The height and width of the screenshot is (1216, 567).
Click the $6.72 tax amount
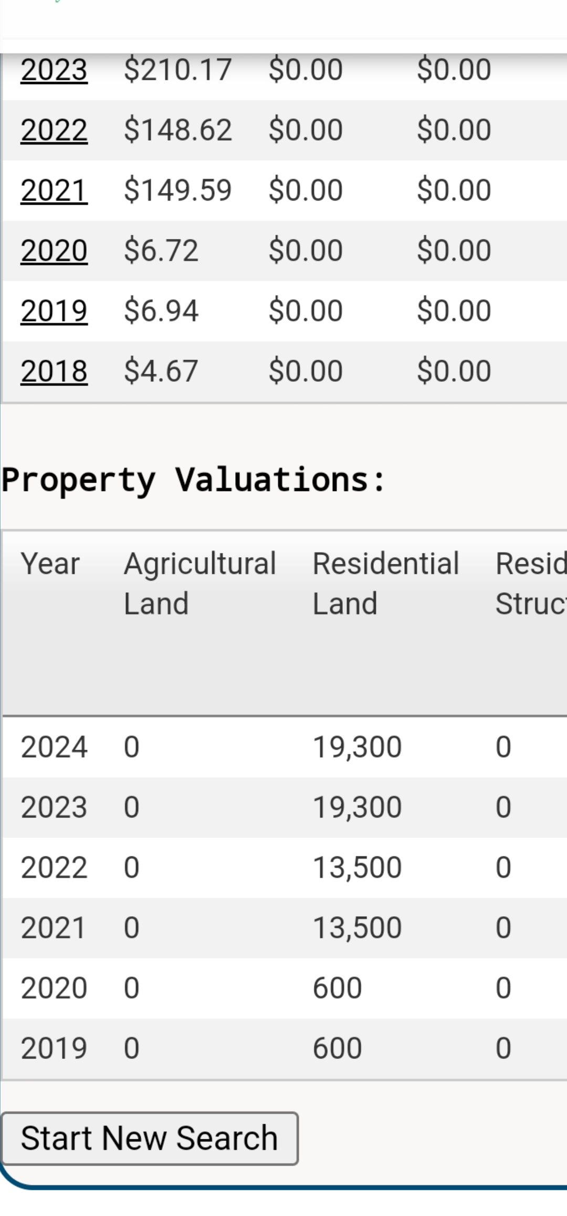tap(161, 251)
